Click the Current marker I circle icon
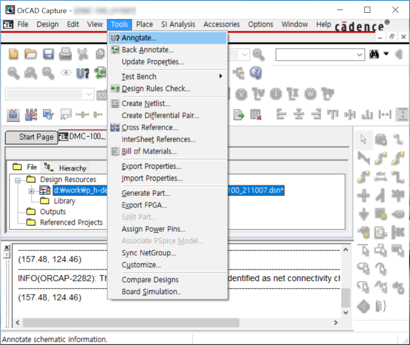The width and height of the screenshot is (410, 345). 276,94
